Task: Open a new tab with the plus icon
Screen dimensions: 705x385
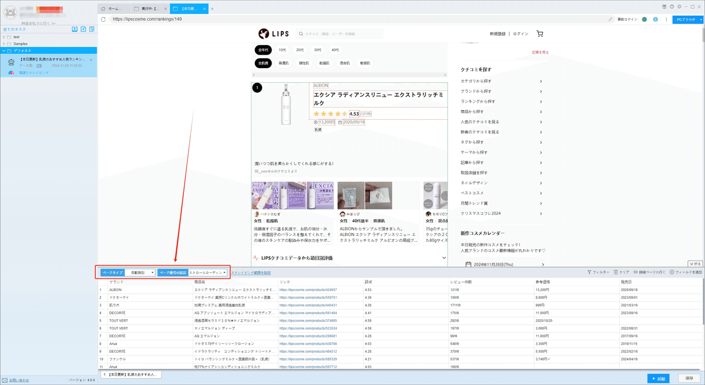Action: click(212, 9)
